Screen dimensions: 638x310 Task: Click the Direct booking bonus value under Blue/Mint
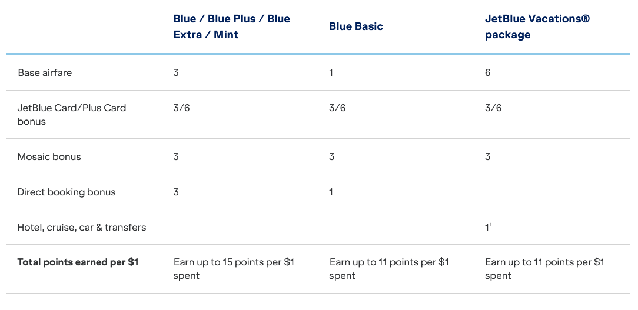click(x=176, y=192)
